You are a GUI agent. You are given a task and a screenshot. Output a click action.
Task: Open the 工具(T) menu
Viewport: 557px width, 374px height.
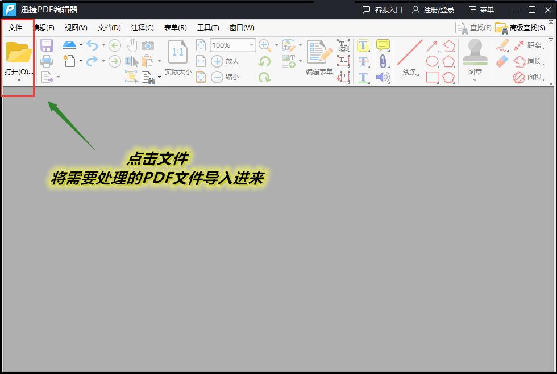coord(208,27)
